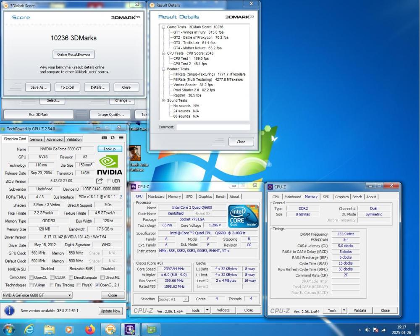Toggle the OpenGL 2.1 checkbox
Screen dimensions: 420x336
tap(97, 285)
